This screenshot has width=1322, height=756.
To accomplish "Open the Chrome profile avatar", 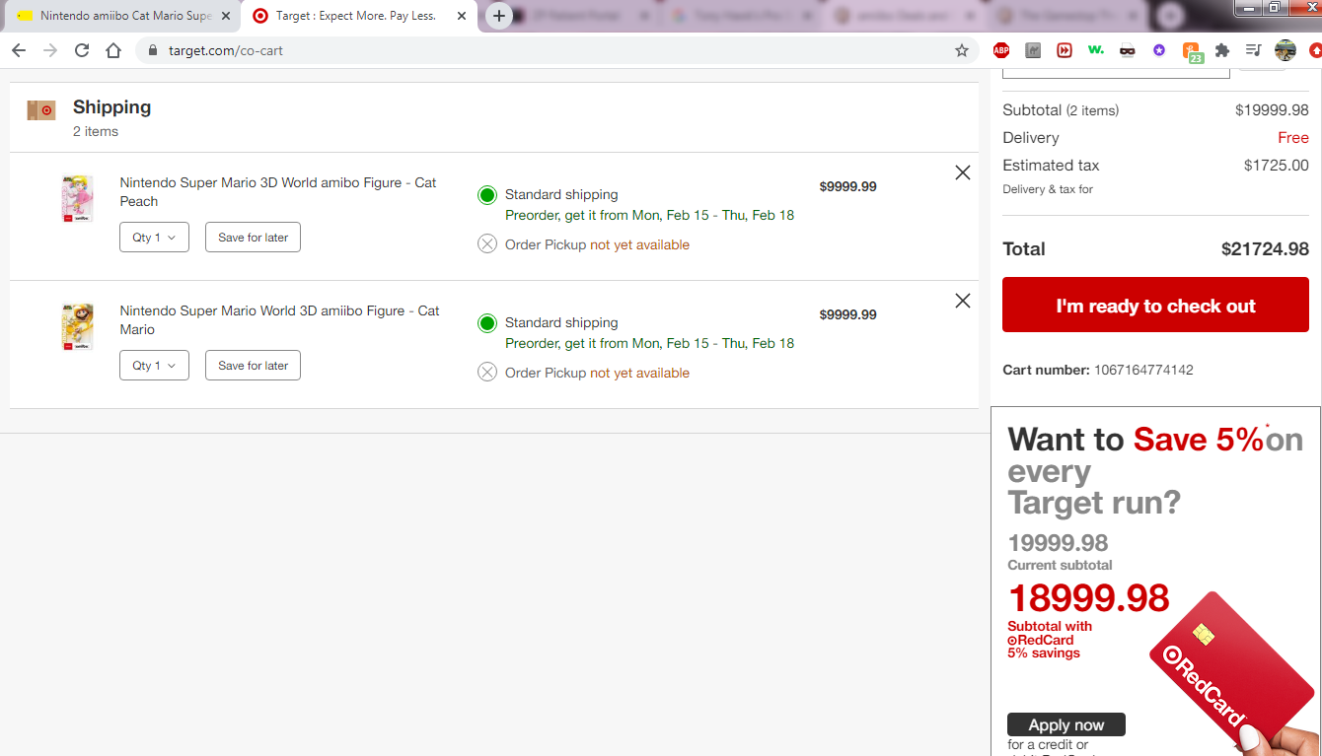I will tap(1285, 50).
